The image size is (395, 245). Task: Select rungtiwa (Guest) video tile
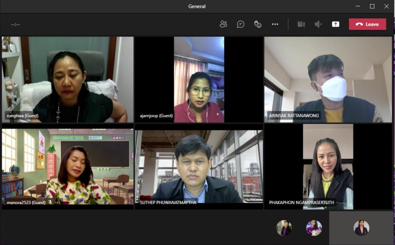(67, 80)
